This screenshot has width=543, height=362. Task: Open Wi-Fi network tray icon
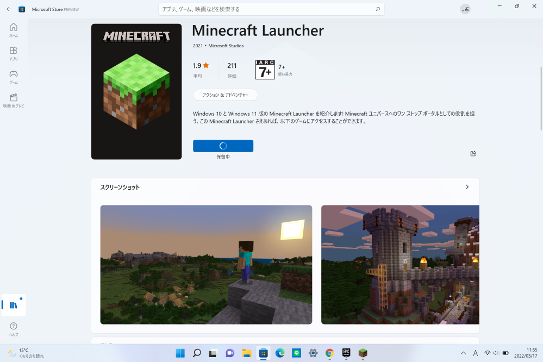487,353
